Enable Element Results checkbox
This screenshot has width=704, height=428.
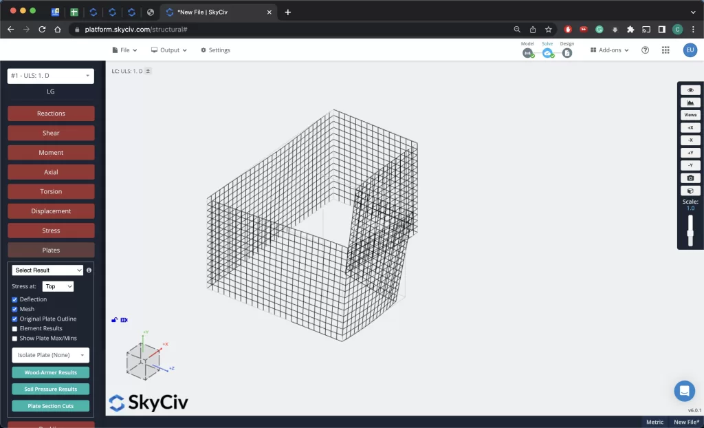tap(14, 329)
